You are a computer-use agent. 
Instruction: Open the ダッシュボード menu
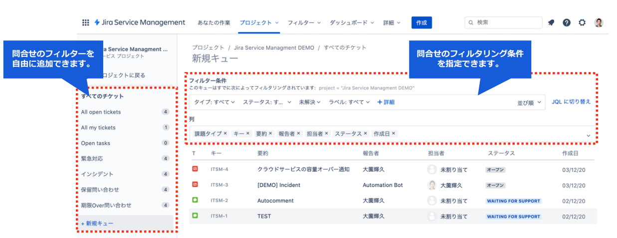pyautogui.click(x=352, y=23)
